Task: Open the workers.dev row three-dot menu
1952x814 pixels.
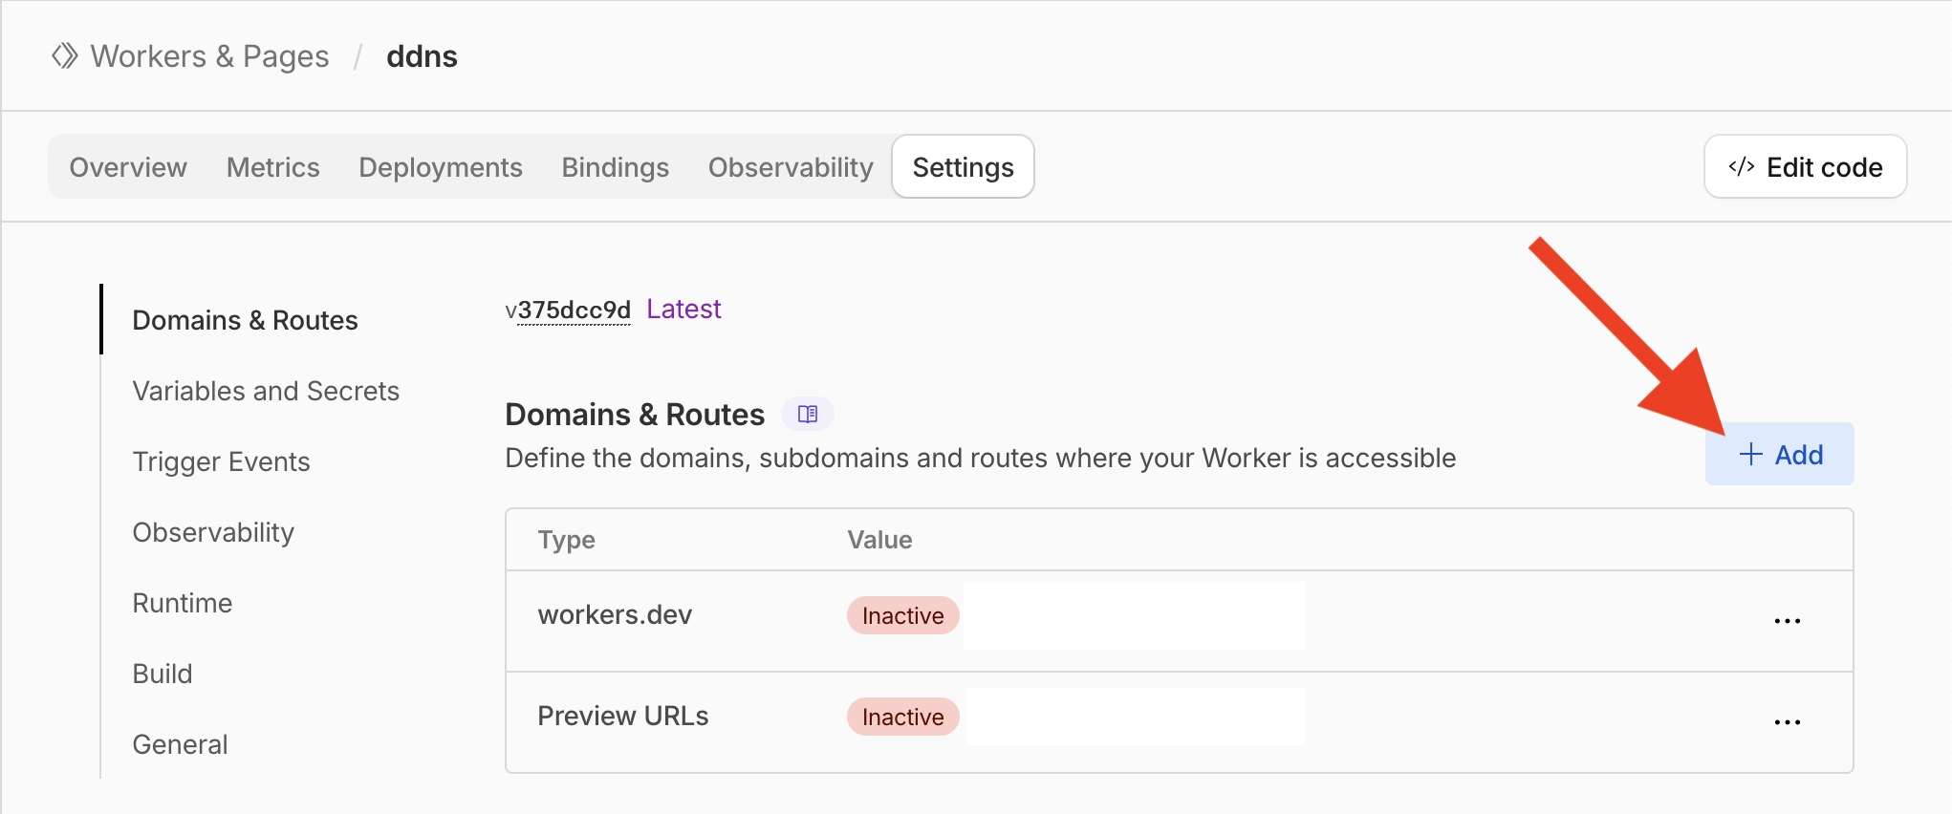Action: 1787,621
